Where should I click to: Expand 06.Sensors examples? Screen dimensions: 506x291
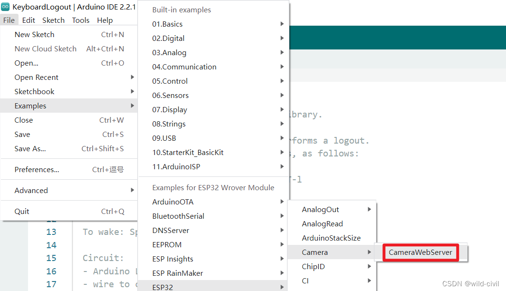(x=213, y=95)
